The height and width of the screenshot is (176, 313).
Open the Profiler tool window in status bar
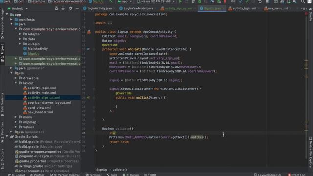pyautogui.click(x=37, y=175)
